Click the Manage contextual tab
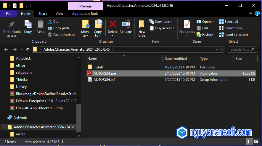 pyautogui.click(x=86, y=6)
